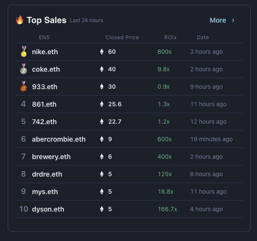
Task: Click the 8 hours ago date
Action: pos(207,174)
